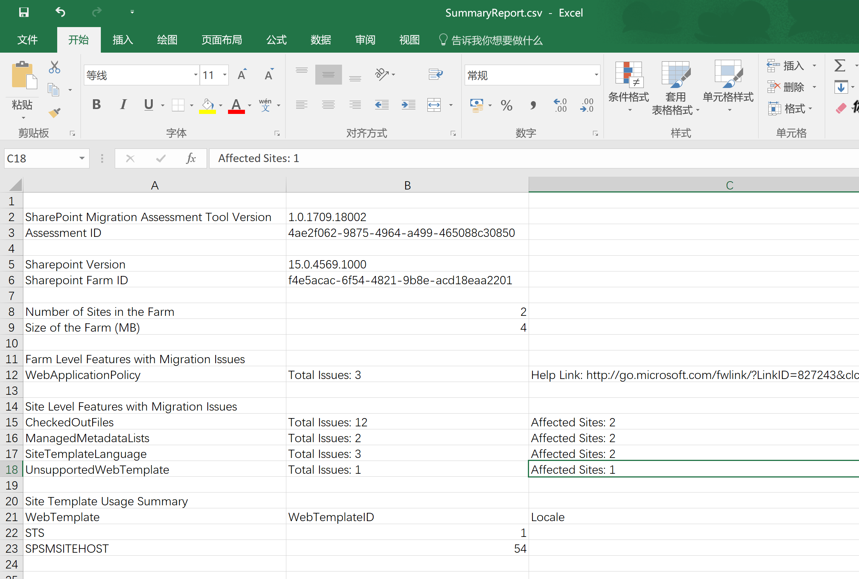The width and height of the screenshot is (859, 579).
Task: Open font group dialog launcher
Action: point(277,133)
